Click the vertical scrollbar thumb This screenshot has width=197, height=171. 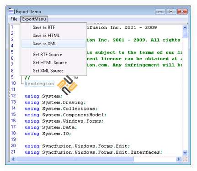185,34
